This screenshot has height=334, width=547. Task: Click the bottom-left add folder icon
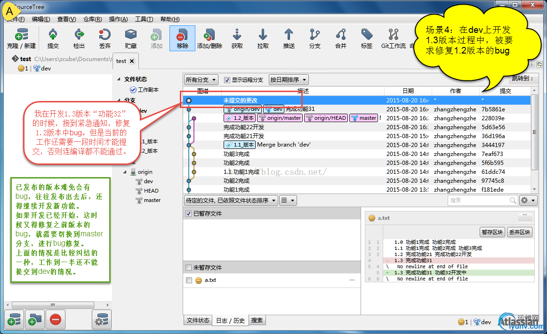click(x=34, y=319)
